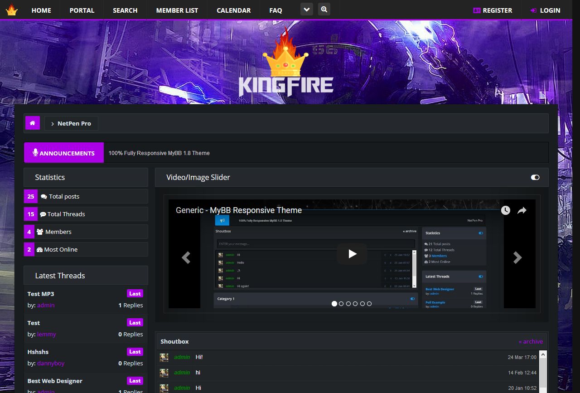Click the 14 Feb 12:44 timestamp
Image resolution: width=580 pixels, height=393 pixels.
click(522, 373)
